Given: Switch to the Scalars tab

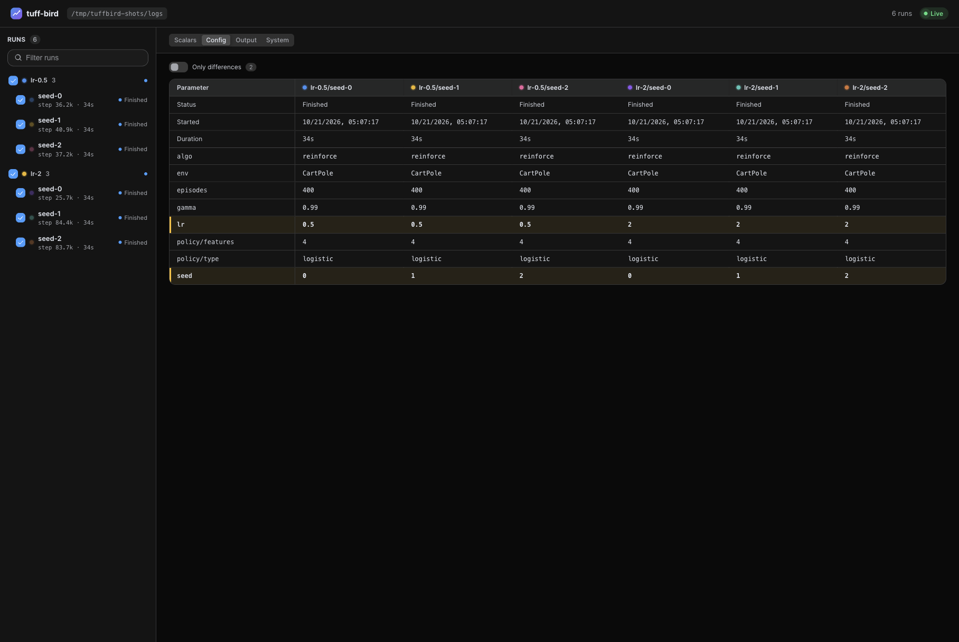Looking at the screenshot, I should click(185, 40).
